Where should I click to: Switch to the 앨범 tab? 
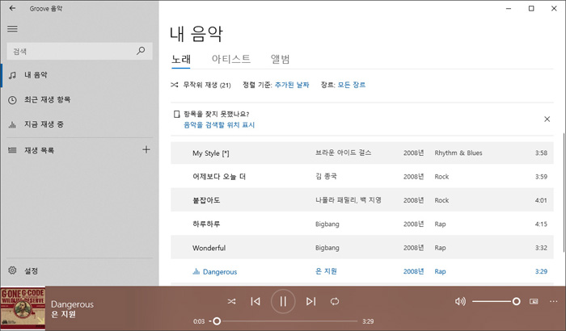(280, 59)
